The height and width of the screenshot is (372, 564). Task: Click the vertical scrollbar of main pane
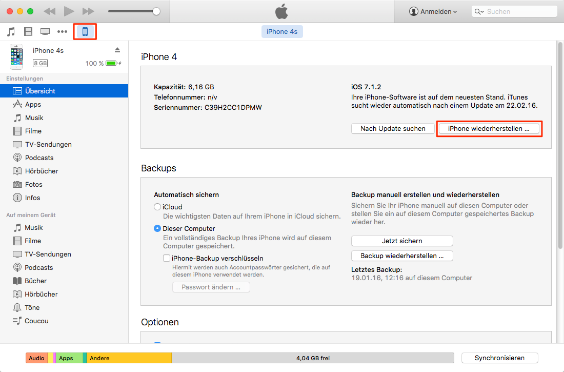pyautogui.click(x=560, y=145)
